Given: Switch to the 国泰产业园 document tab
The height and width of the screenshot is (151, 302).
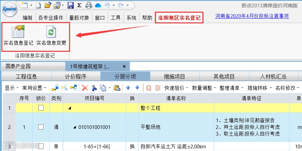Looking at the screenshot, I should [33, 66].
